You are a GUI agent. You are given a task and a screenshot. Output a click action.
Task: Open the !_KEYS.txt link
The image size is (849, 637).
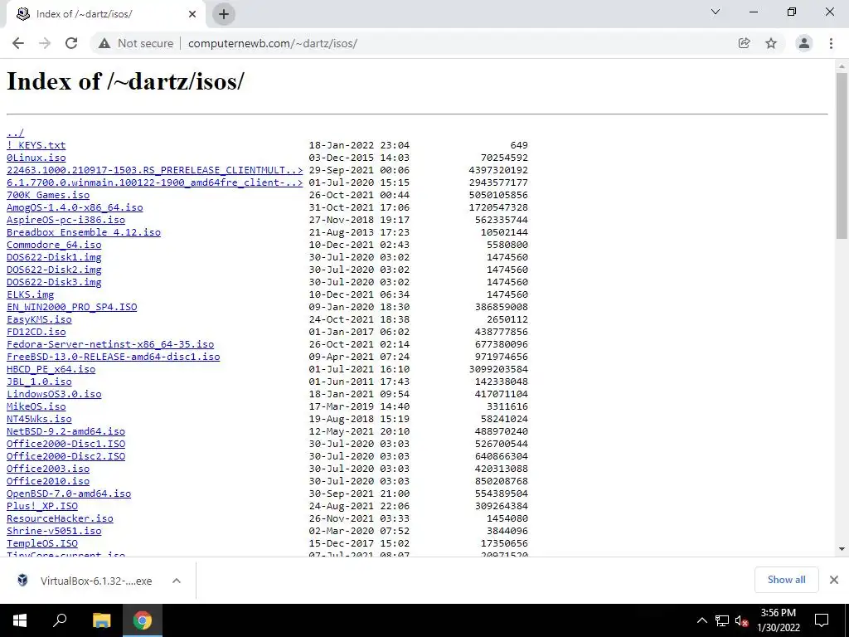pos(36,145)
